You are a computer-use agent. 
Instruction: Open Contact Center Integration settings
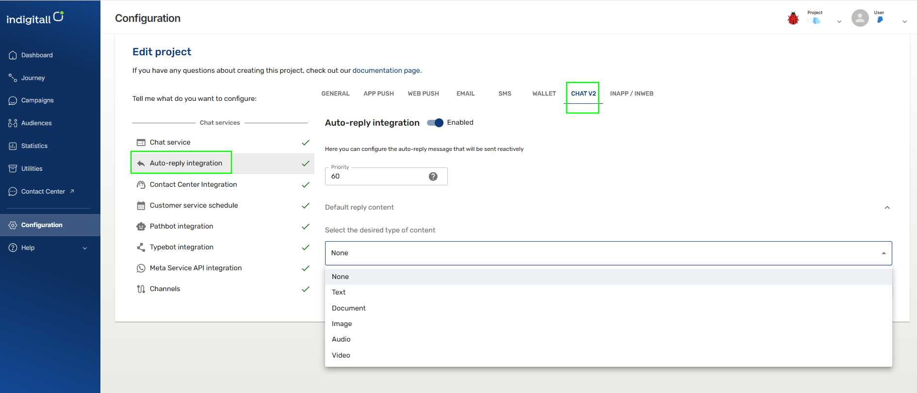223,185
